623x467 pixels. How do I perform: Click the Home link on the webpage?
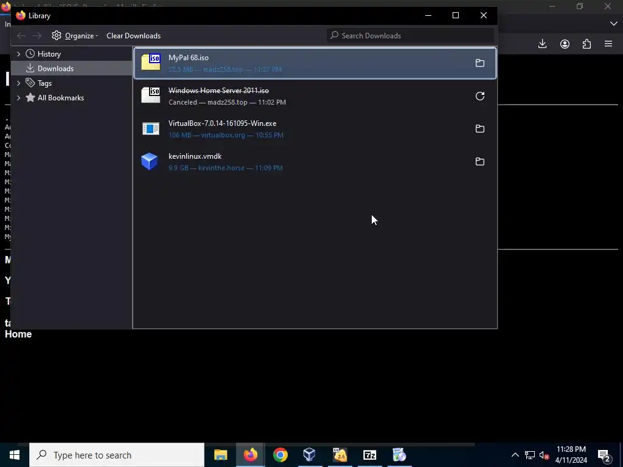pos(18,334)
